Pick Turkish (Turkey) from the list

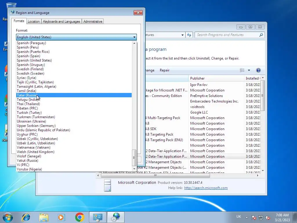(74, 113)
